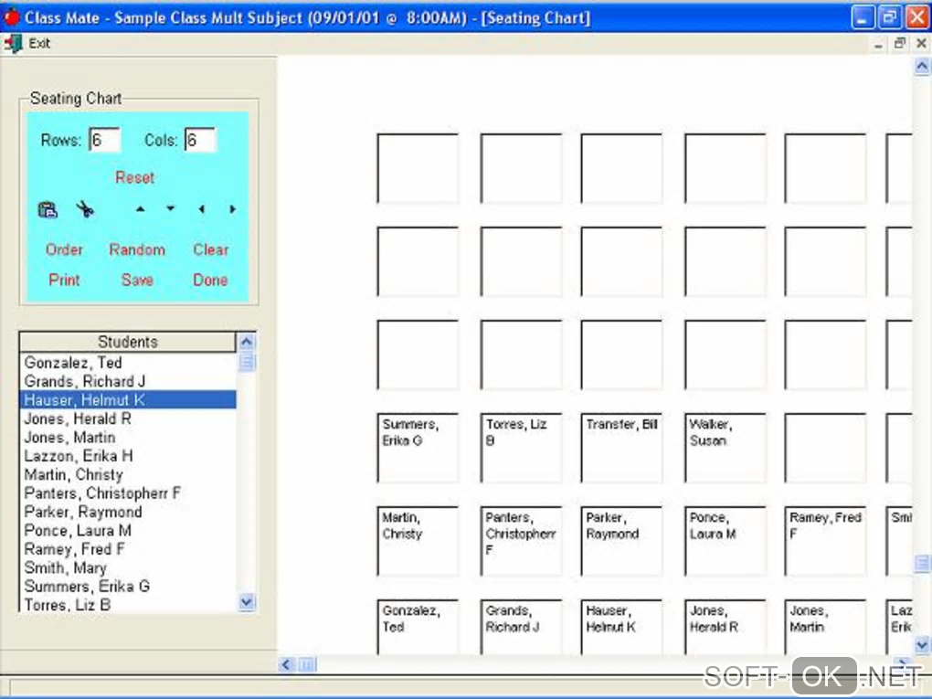
Task: Click the right arrow move icon
Action: (x=232, y=209)
